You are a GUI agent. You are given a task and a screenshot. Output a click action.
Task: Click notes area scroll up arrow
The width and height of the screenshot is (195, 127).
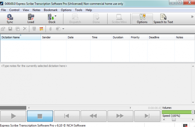point(193,66)
